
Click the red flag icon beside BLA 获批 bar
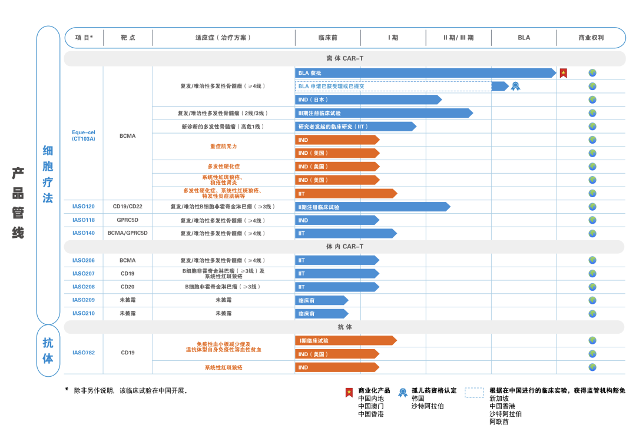point(564,74)
